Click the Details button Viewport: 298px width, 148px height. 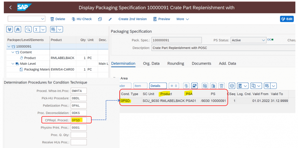158,86
